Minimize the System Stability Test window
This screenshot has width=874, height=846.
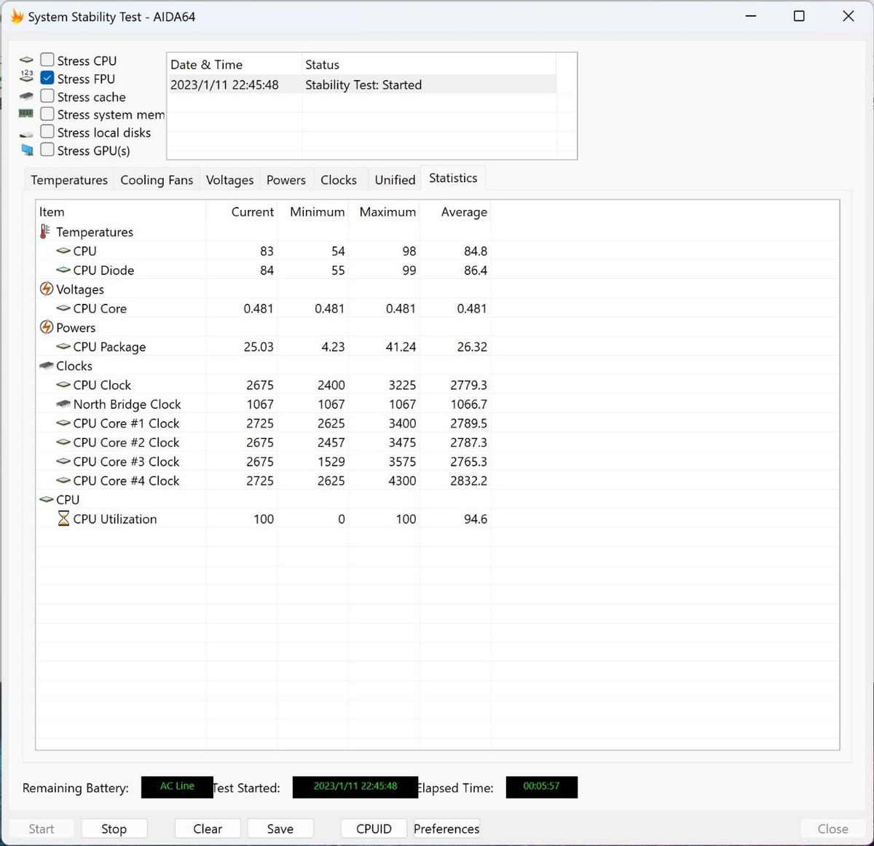751,16
